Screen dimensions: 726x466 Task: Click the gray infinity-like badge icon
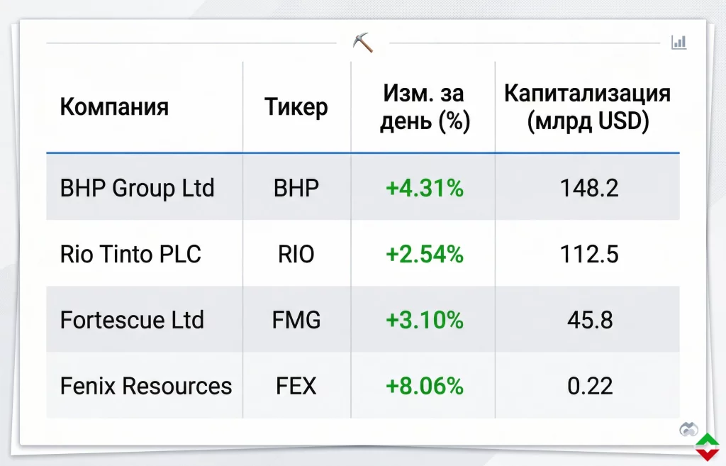click(x=688, y=429)
